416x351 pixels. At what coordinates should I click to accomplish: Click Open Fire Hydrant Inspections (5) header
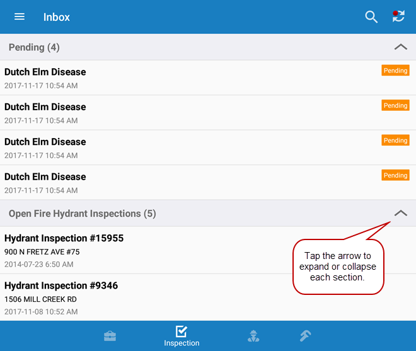pos(82,214)
